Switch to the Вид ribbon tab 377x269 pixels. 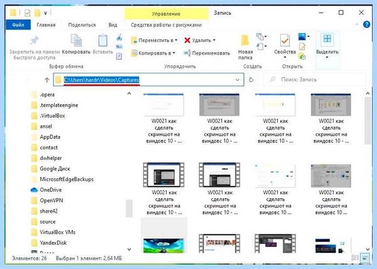pos(112,24)
